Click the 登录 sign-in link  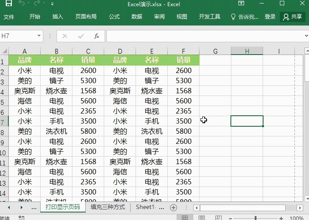coord(270,17)
